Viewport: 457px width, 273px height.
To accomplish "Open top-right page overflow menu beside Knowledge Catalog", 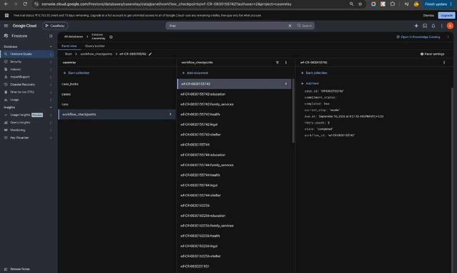I will tap(448, 37).
